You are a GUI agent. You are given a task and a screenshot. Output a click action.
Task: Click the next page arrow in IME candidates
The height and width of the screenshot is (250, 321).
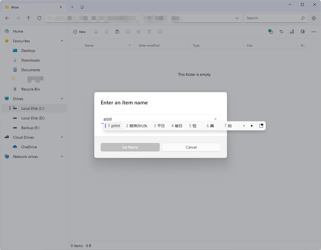252,126
